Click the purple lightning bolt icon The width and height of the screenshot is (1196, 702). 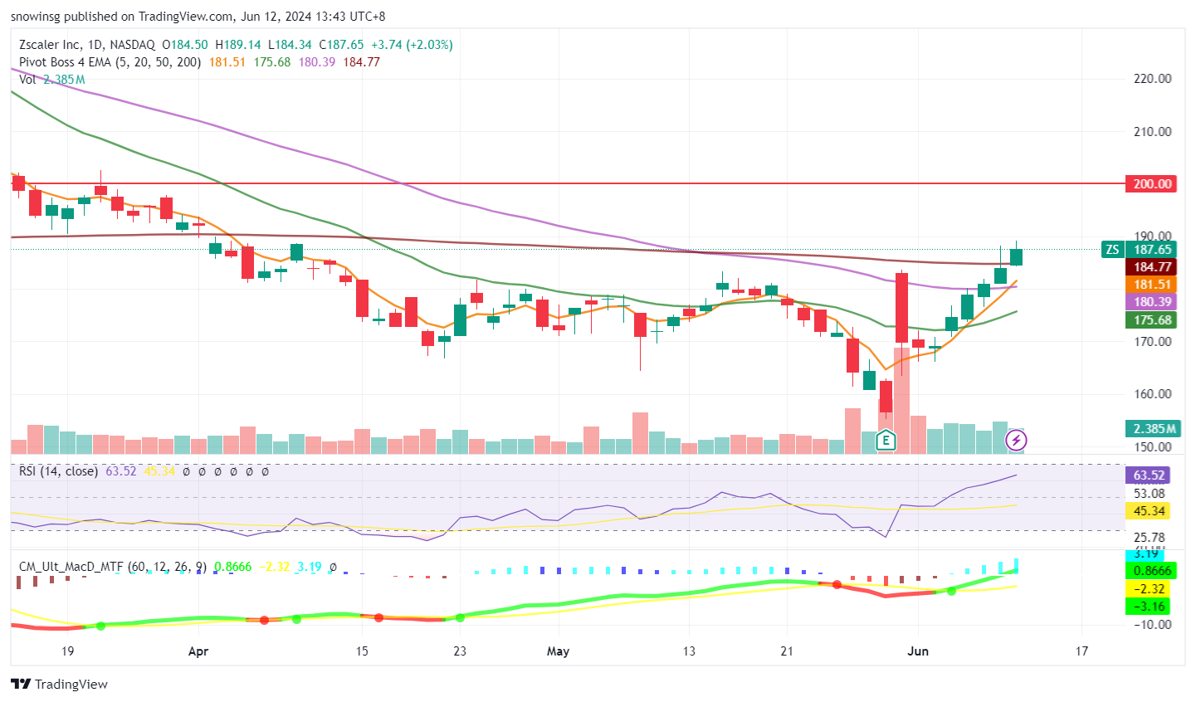(1016, 440)
